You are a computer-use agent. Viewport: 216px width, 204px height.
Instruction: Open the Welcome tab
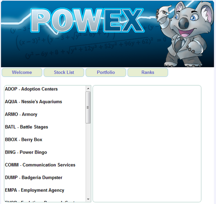tap(22, 72)
